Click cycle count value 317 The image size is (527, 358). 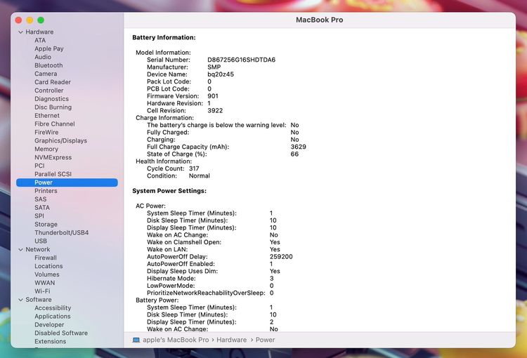[194, 168]
